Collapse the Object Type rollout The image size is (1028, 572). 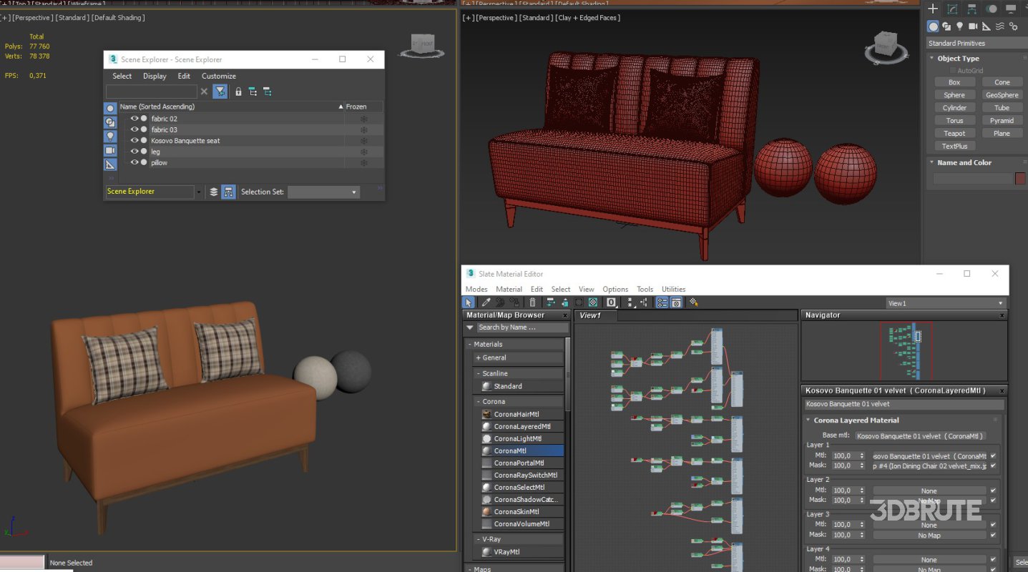coord(958,59)
